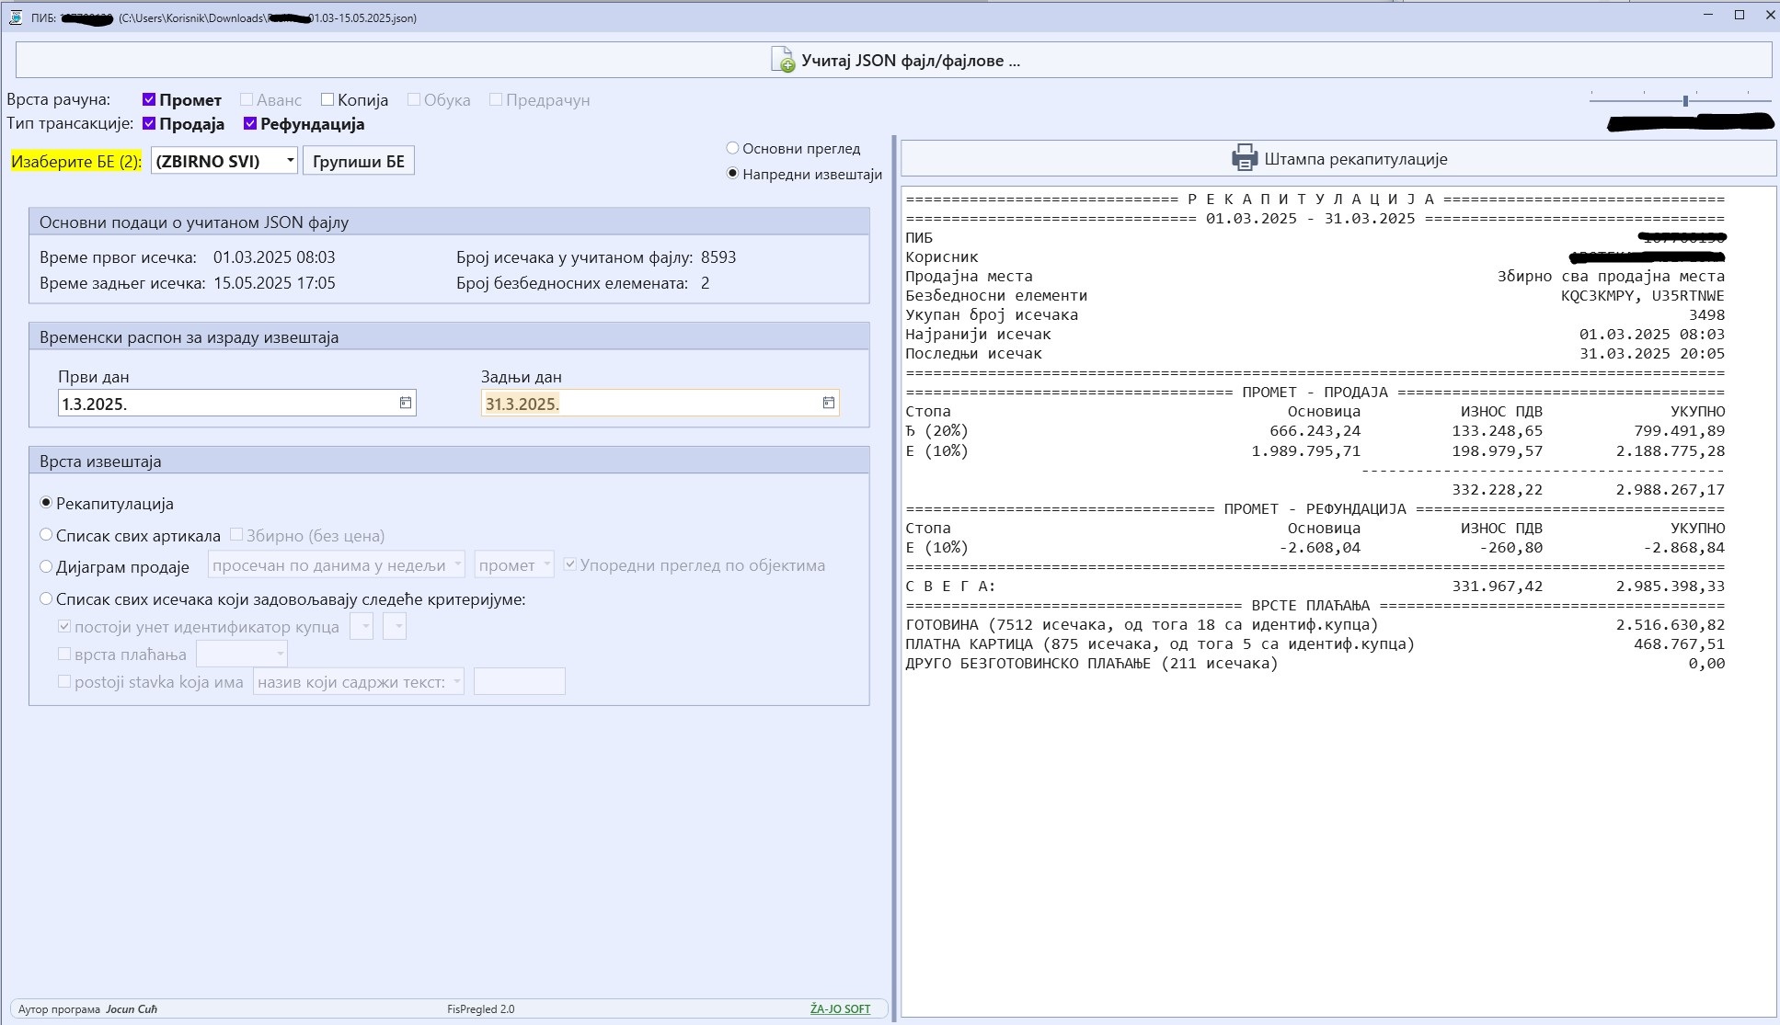Click the Изаберите БЕ (2) label
The width and height of the screenshot is (1780, 1025).
coord(76,161)
